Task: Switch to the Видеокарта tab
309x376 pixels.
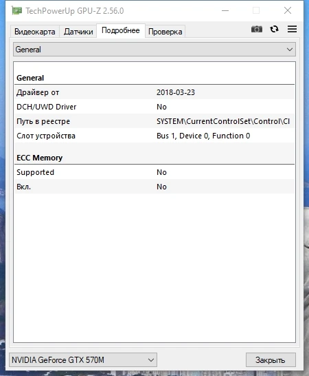Action: (x=35, y=32)
